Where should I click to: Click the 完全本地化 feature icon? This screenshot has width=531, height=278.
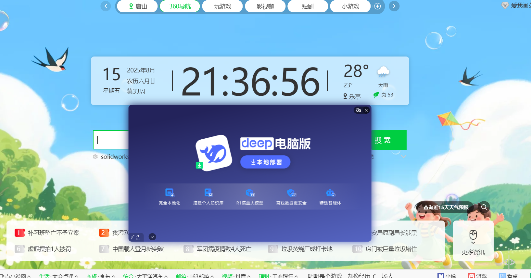coord(170,193)
